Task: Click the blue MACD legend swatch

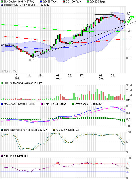Action: pyautogui.click(x=2, y=104)
